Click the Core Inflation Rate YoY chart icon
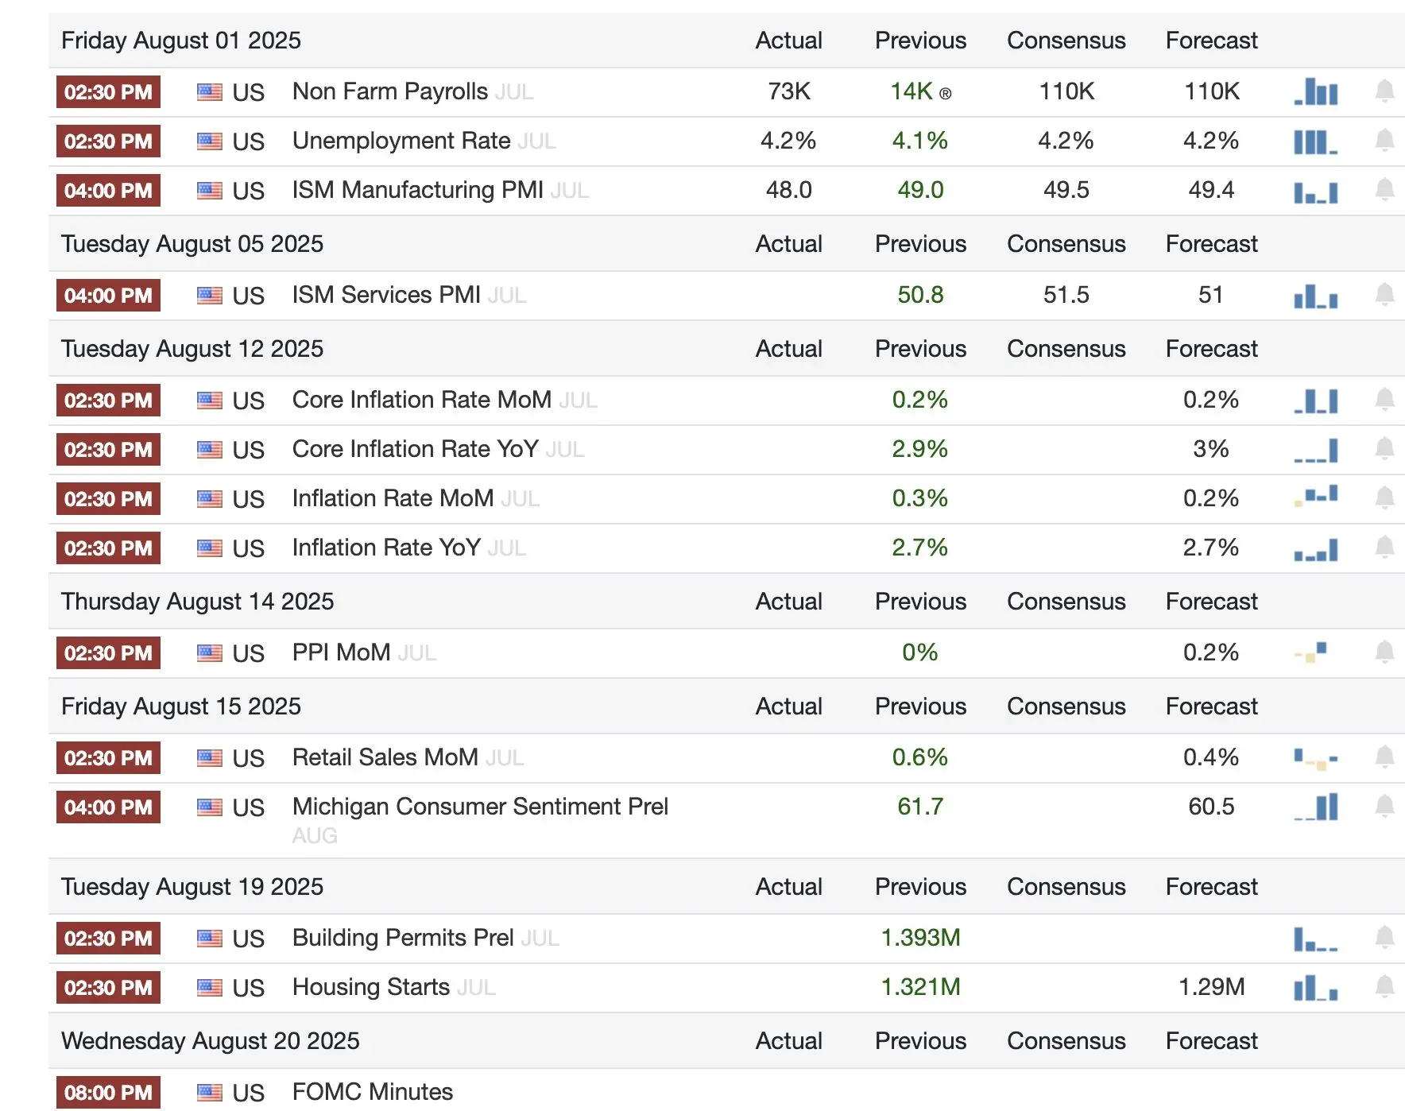 (1315, 450)
